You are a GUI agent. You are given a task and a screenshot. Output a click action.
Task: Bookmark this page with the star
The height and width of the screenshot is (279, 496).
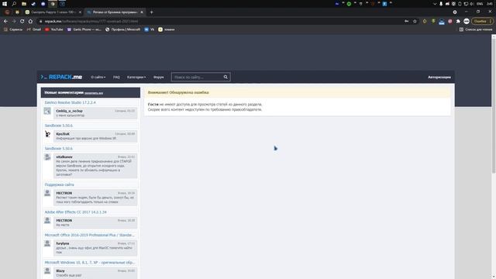[415, 21]
